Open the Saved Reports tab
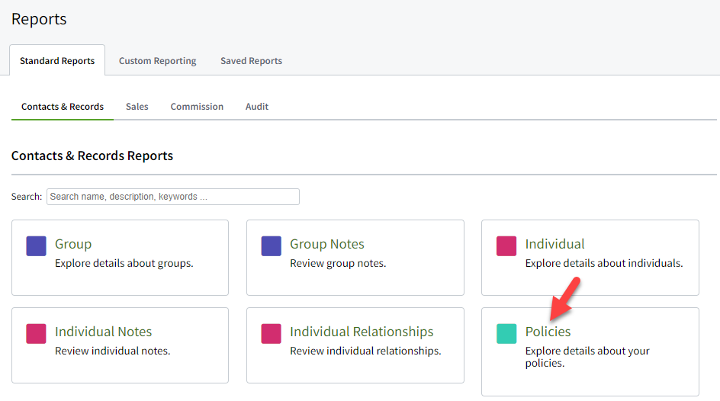 click(x=251, y=60)
